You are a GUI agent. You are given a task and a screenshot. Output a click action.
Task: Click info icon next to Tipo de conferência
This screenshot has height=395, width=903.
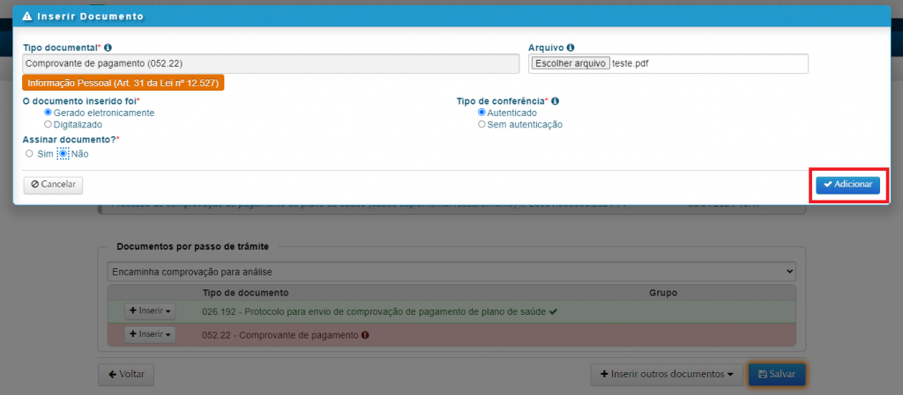(555, 101)
